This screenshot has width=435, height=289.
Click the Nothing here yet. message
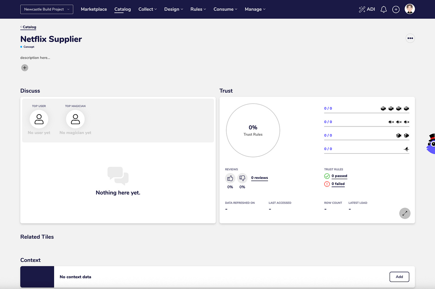(x=118, y=193)
